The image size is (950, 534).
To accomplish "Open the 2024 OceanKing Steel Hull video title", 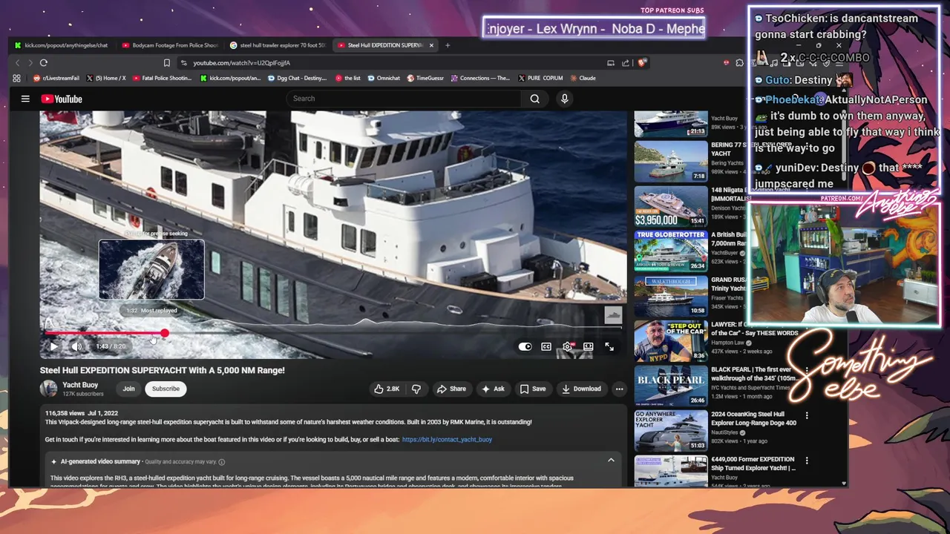I will coord(753,418).
